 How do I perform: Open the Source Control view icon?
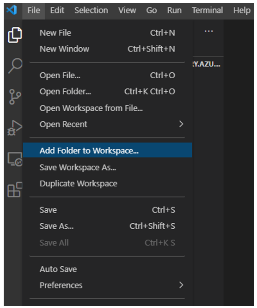(x=15, y=96)
